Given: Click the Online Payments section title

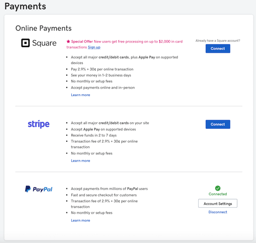Looking at the screenshot, I should click(x=44, y=28).
